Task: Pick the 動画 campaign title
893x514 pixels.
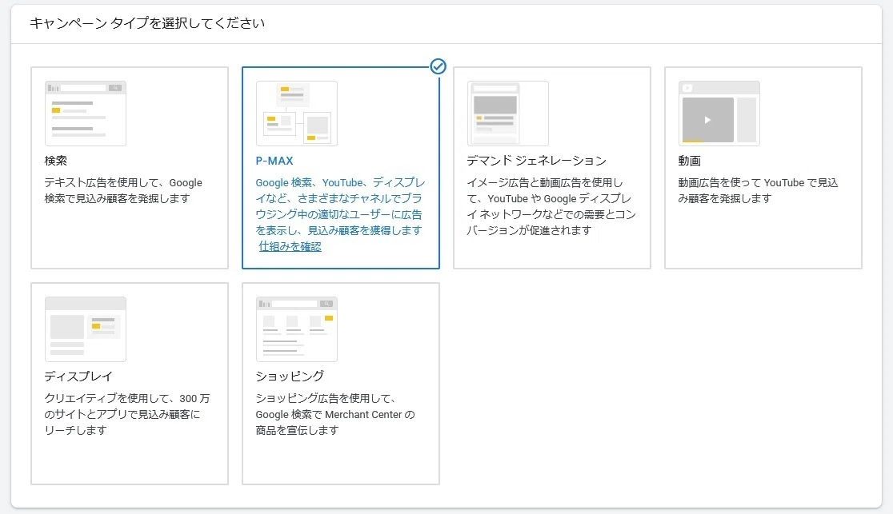Action: coord(689,161)
